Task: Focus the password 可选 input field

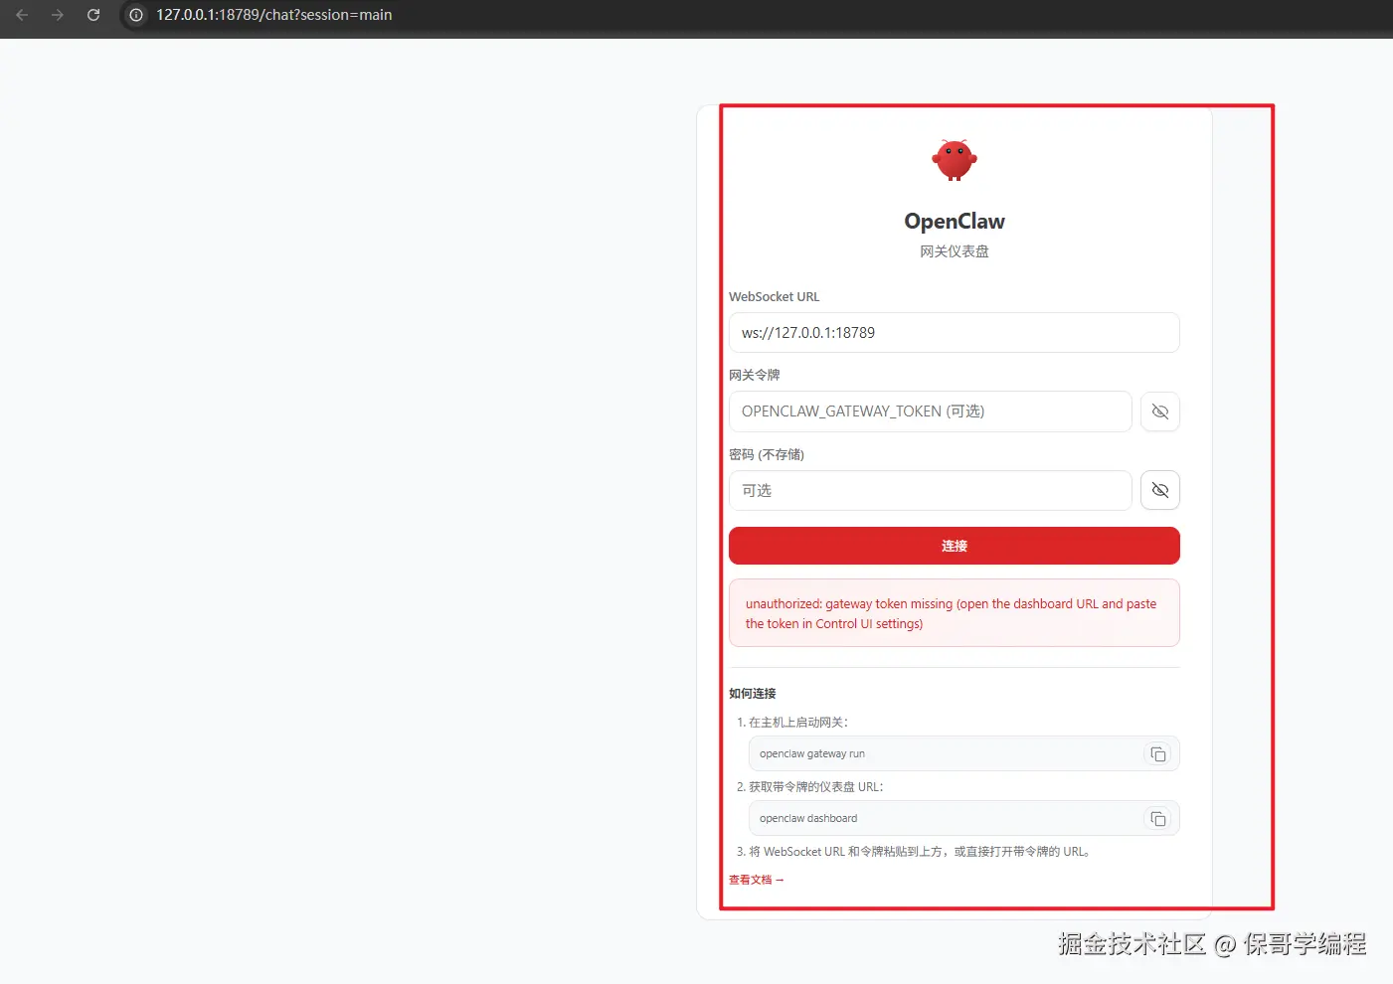Action: coord(930,490)
